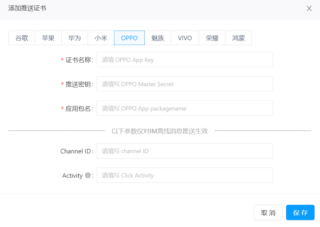Click the info icon next to Activity

tap(88, 175)
